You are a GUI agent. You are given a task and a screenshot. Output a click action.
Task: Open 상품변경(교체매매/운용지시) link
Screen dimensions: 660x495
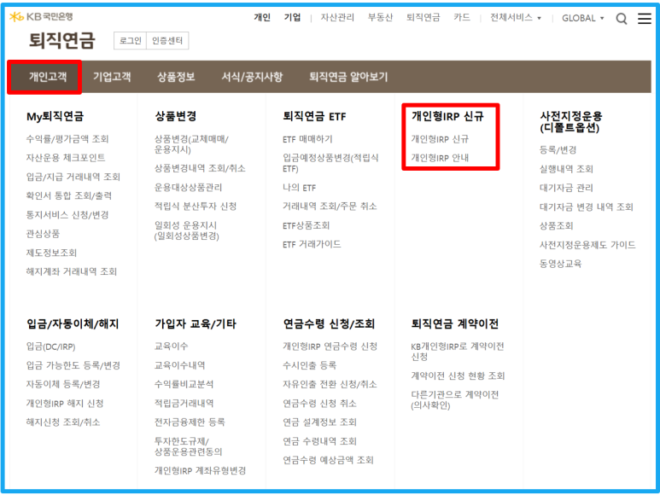coord(191,144)
